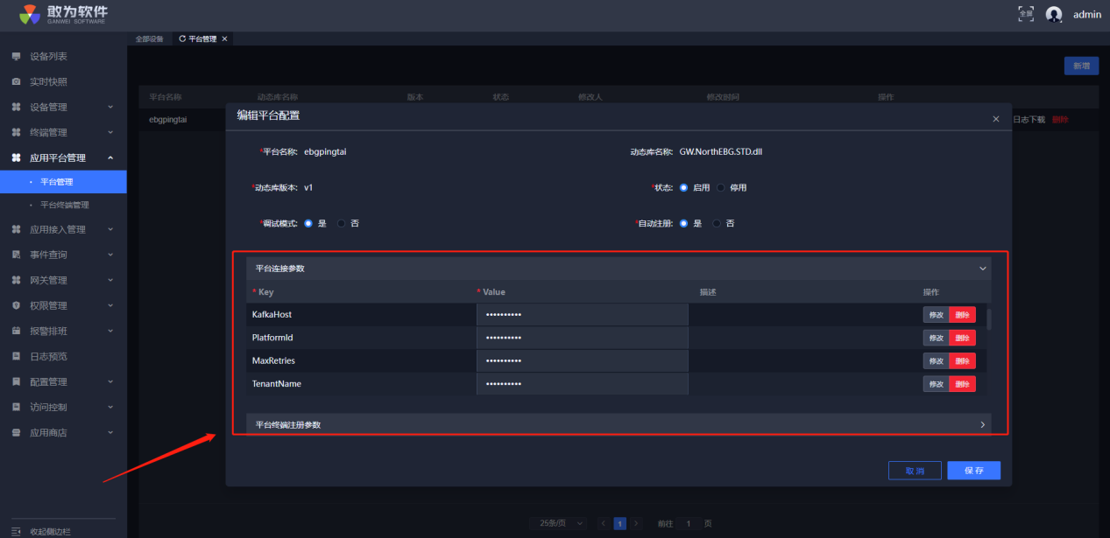Click the 权限管理 shield icon
1110x538 pixels.
(16, 305)
